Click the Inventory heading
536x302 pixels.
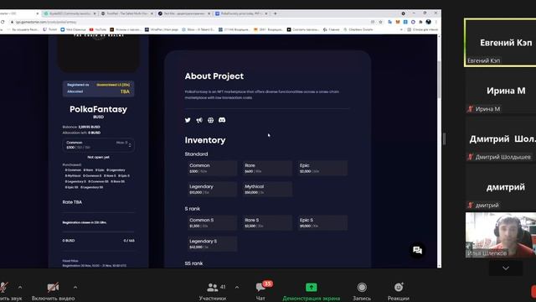pos(205,140)
